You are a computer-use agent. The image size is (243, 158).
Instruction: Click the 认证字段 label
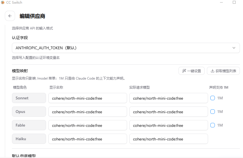click(20, 38)
